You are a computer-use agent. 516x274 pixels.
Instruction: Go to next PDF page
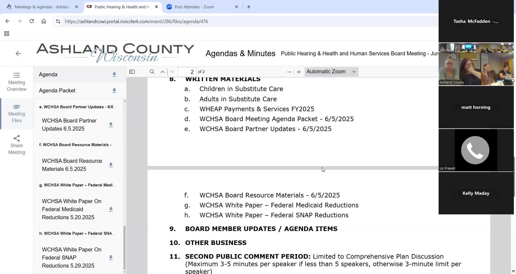tap(172, 72)
